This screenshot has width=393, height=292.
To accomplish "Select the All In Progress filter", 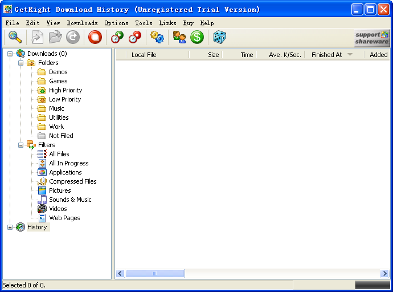I will click(x=69, y=163).
